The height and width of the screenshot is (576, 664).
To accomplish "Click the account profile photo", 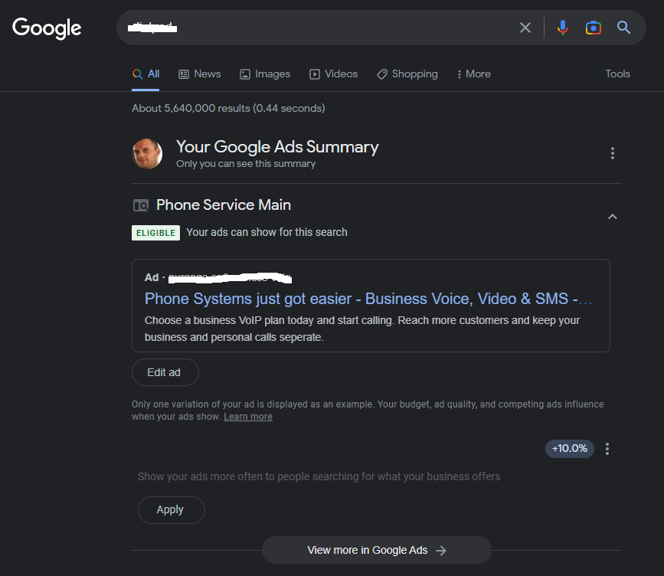I will click(147, 154).
